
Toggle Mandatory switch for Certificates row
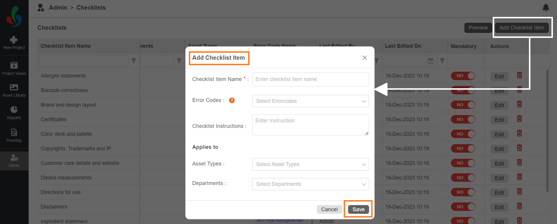click(463, 119)
